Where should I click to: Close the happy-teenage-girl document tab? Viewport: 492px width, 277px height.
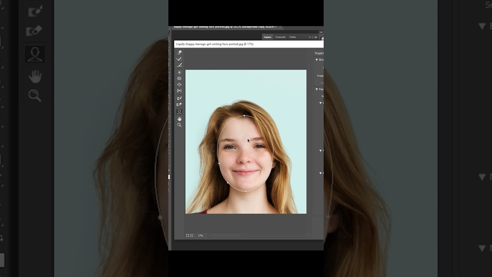[280, 27]
